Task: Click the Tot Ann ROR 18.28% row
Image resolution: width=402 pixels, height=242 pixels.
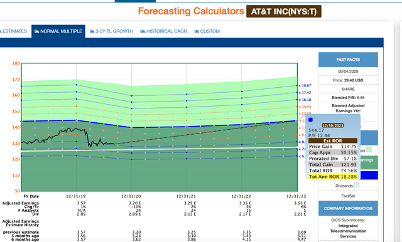Action: (333, 177)
